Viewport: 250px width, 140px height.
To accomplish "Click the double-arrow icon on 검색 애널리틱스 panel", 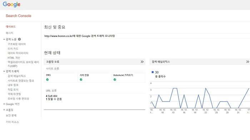I will [x=247, y=62].
